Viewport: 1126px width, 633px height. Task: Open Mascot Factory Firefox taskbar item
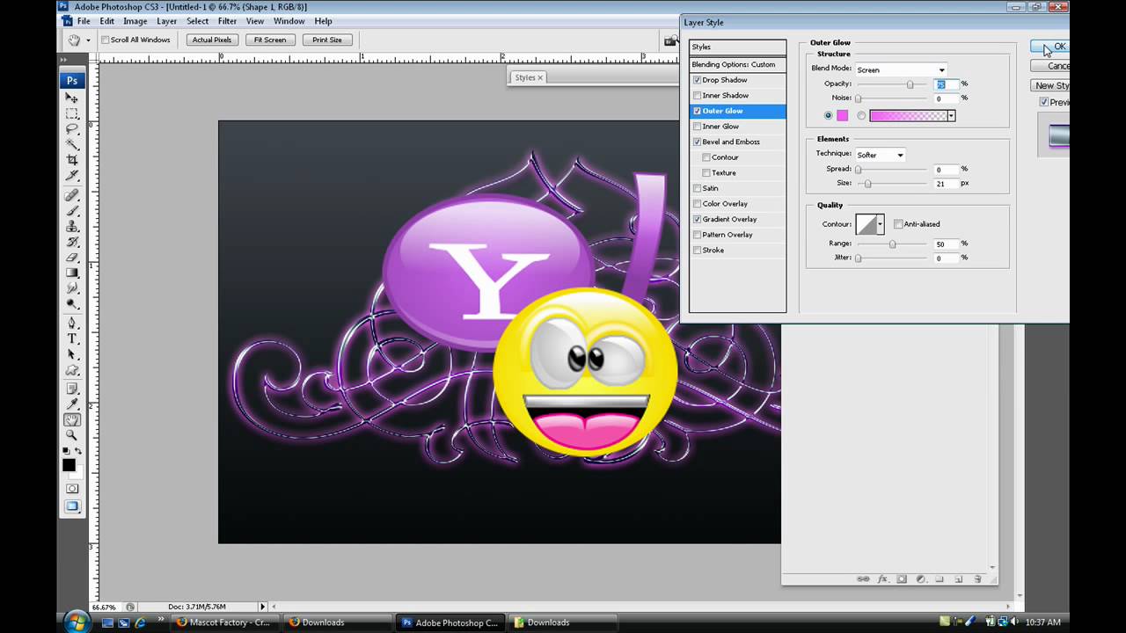226,622
